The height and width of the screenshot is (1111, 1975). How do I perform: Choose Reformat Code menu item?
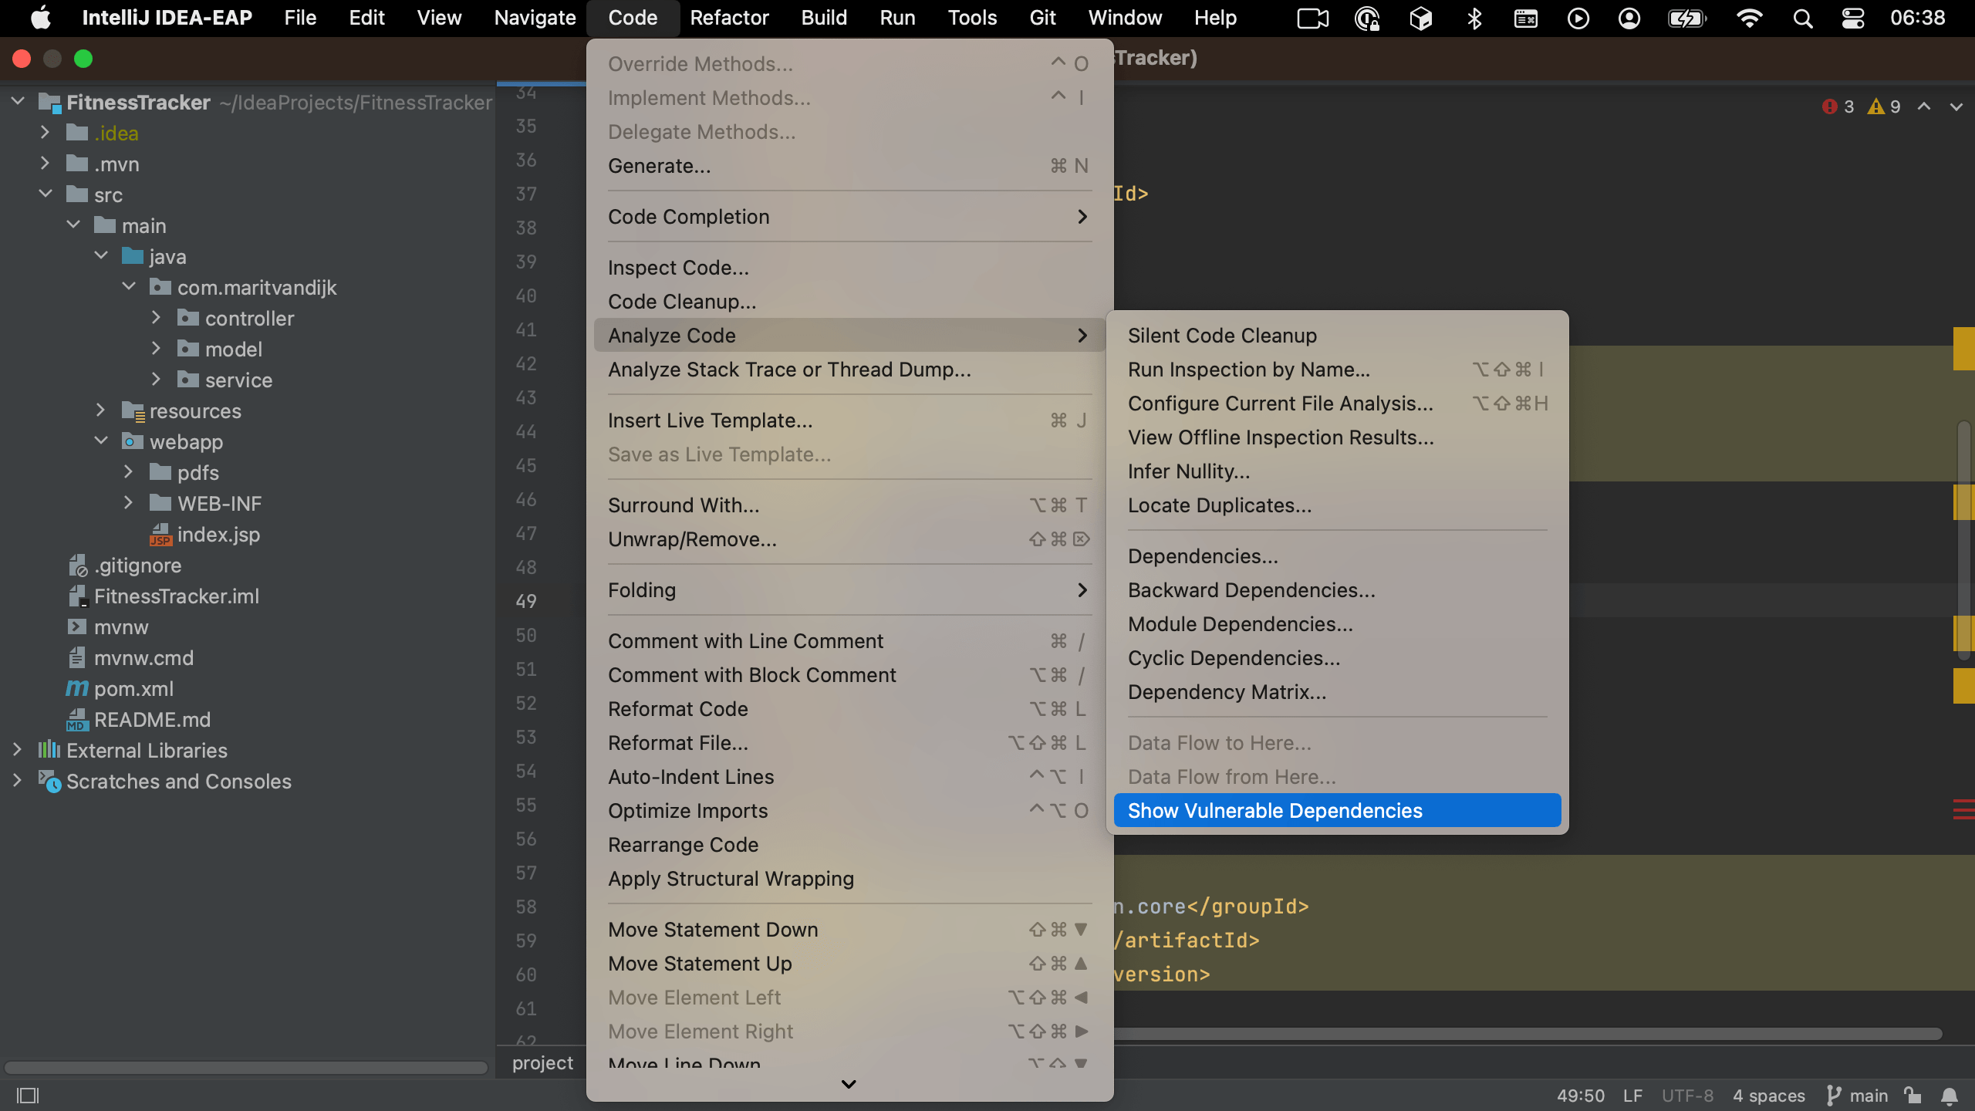pos(849,709)
